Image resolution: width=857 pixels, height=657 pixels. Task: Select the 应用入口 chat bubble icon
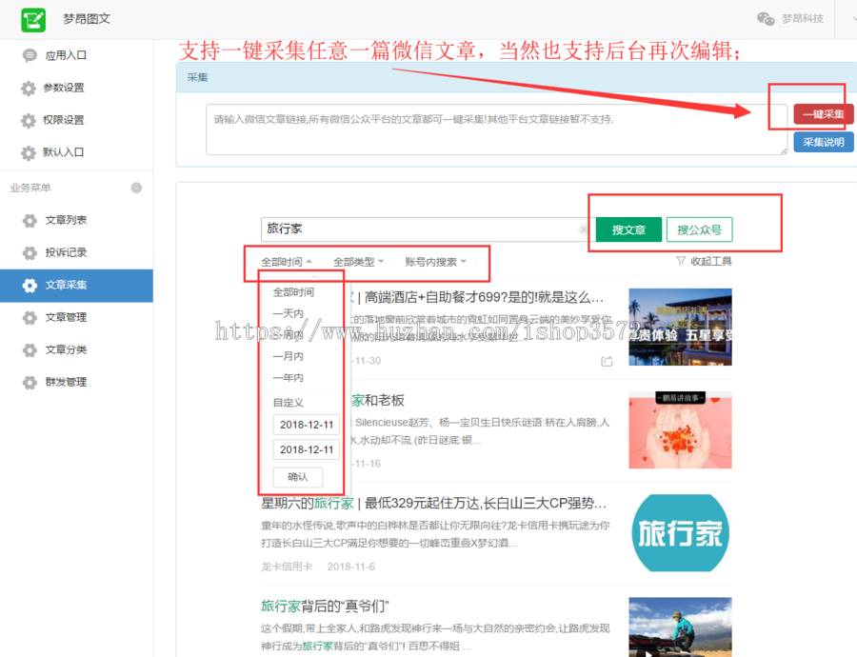pos(29,57)
